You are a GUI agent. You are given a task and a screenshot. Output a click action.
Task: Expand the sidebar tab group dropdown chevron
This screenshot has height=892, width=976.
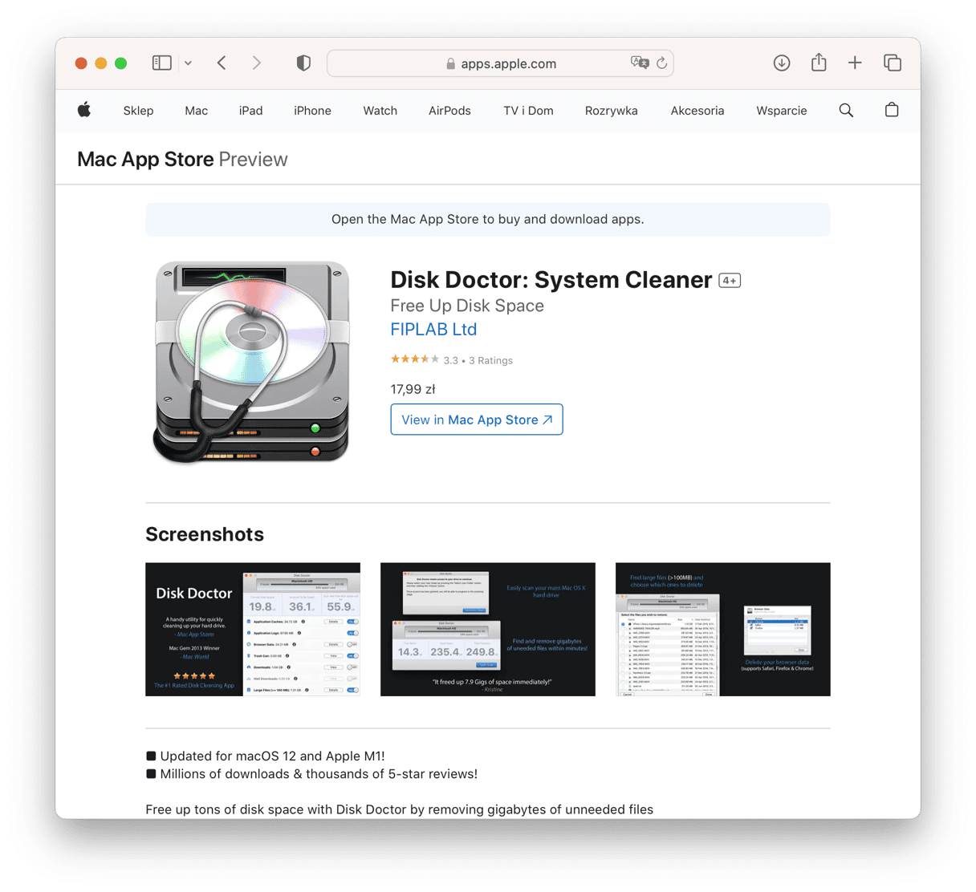point(188,63)
